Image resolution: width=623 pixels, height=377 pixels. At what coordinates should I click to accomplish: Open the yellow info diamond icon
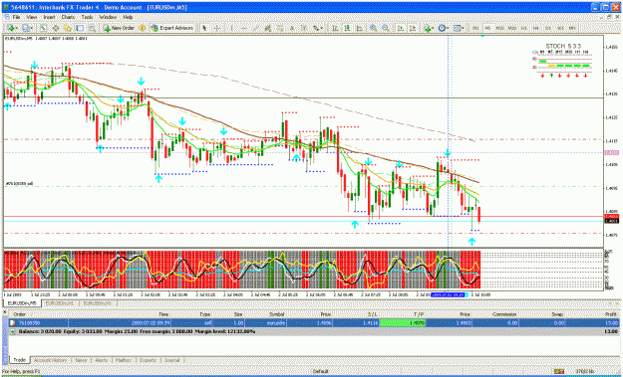[x=142, y=28]
